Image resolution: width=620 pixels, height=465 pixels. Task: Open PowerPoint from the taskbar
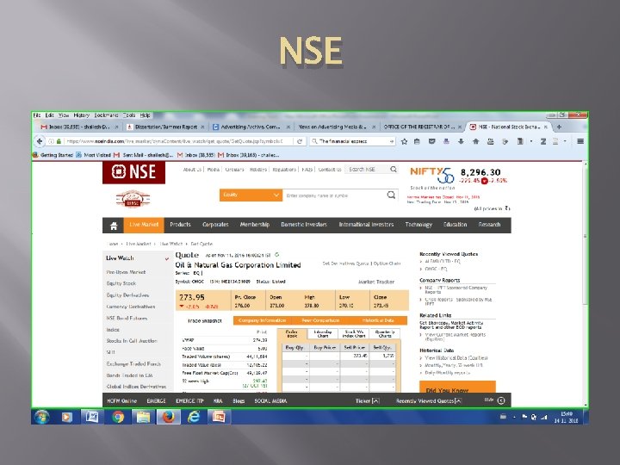point(219,417)
